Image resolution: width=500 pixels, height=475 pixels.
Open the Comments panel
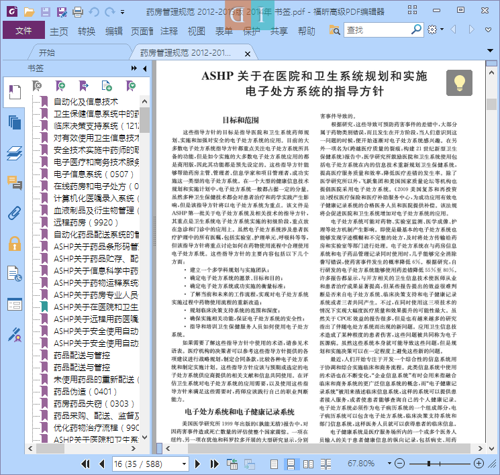[15, 183]
